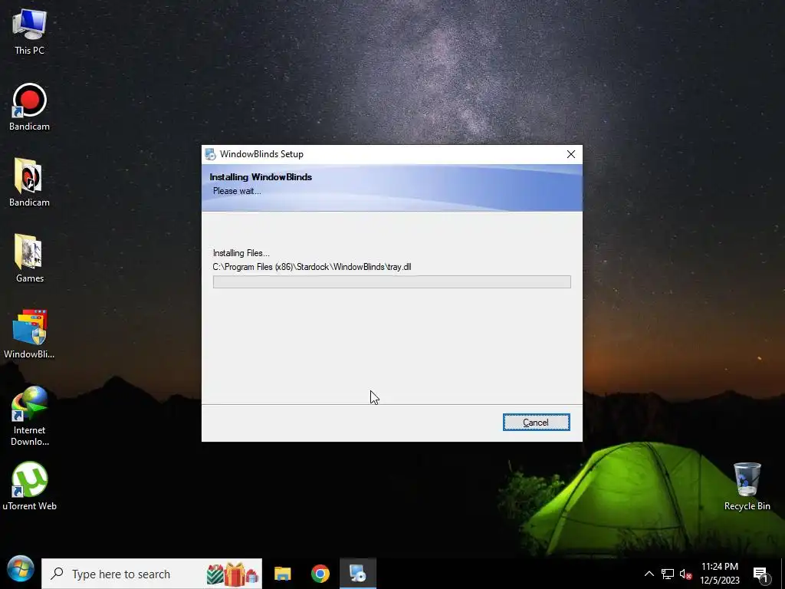This screenshot has width=785, height=589.
Task: Open This PC desktop icon
Action: [29, 32]
